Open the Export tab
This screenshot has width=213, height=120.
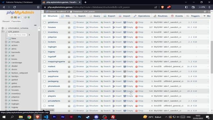coord(109,16)
